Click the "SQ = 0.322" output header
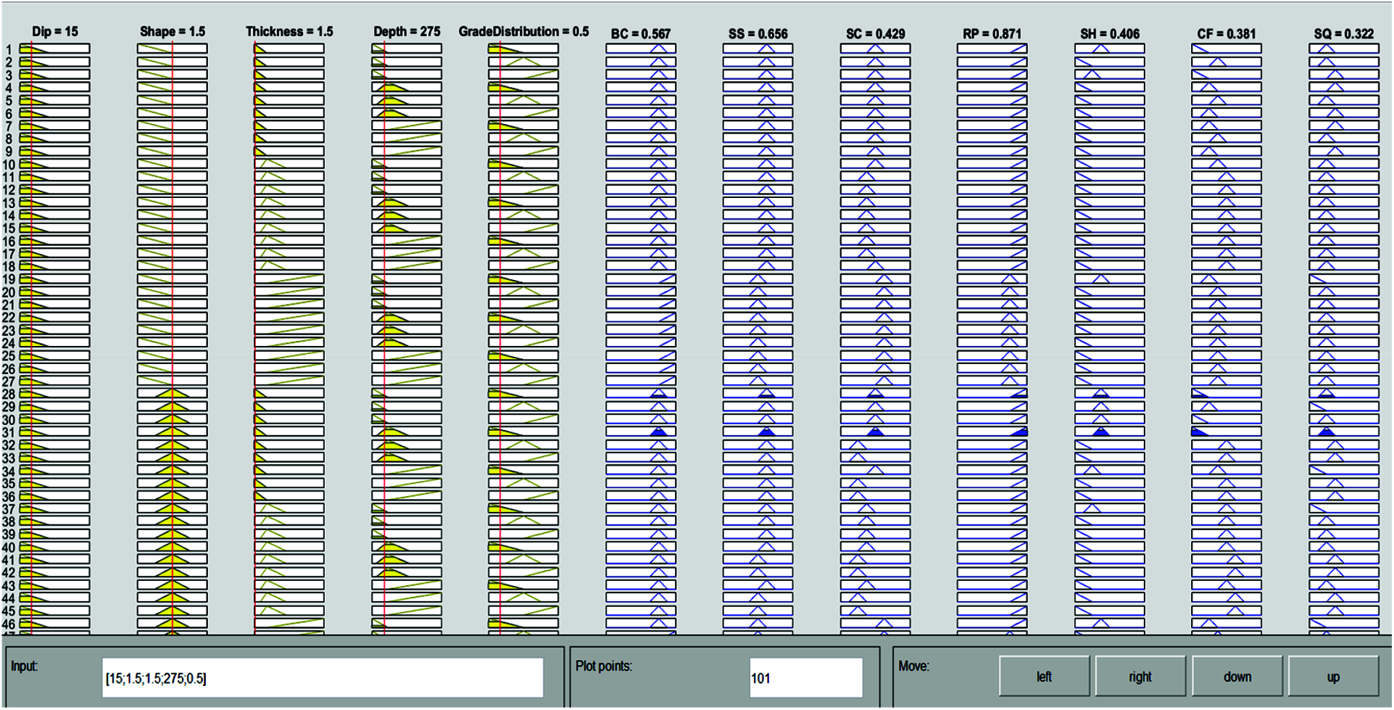 click(1343, 33)
